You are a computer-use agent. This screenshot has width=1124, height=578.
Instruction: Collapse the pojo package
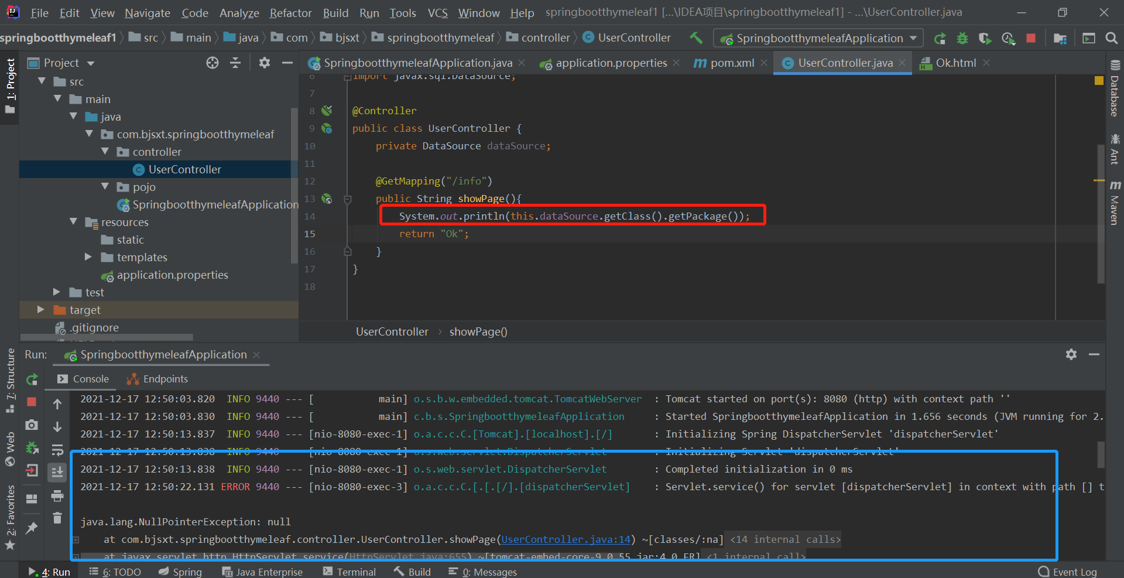[105, 187]
